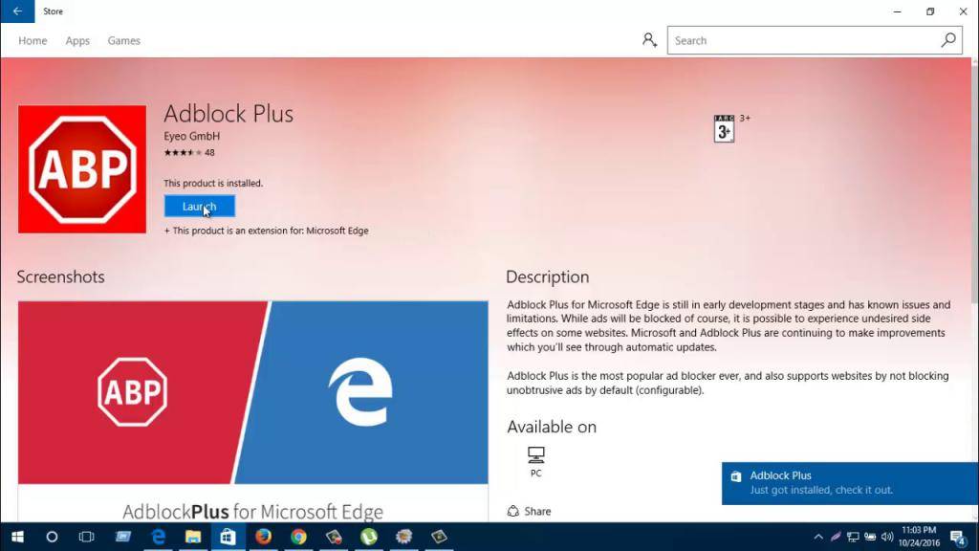Open Cortana circle on the taskbar
The width and height of the screenshot is (979, 551).
coord(52,537)
